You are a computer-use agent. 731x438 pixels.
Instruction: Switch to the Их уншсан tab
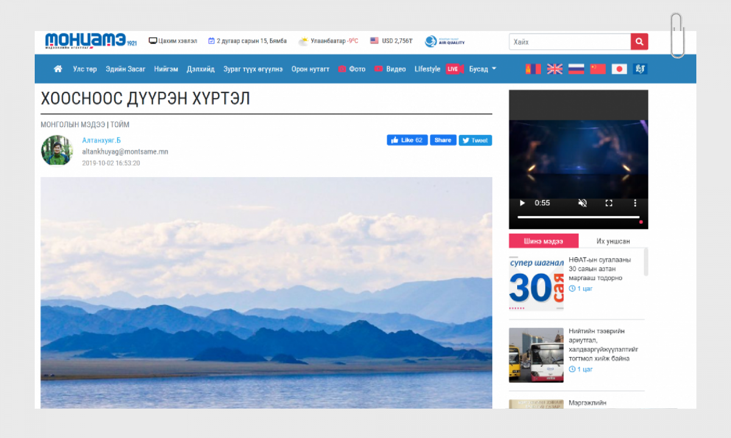click(613, 241)
